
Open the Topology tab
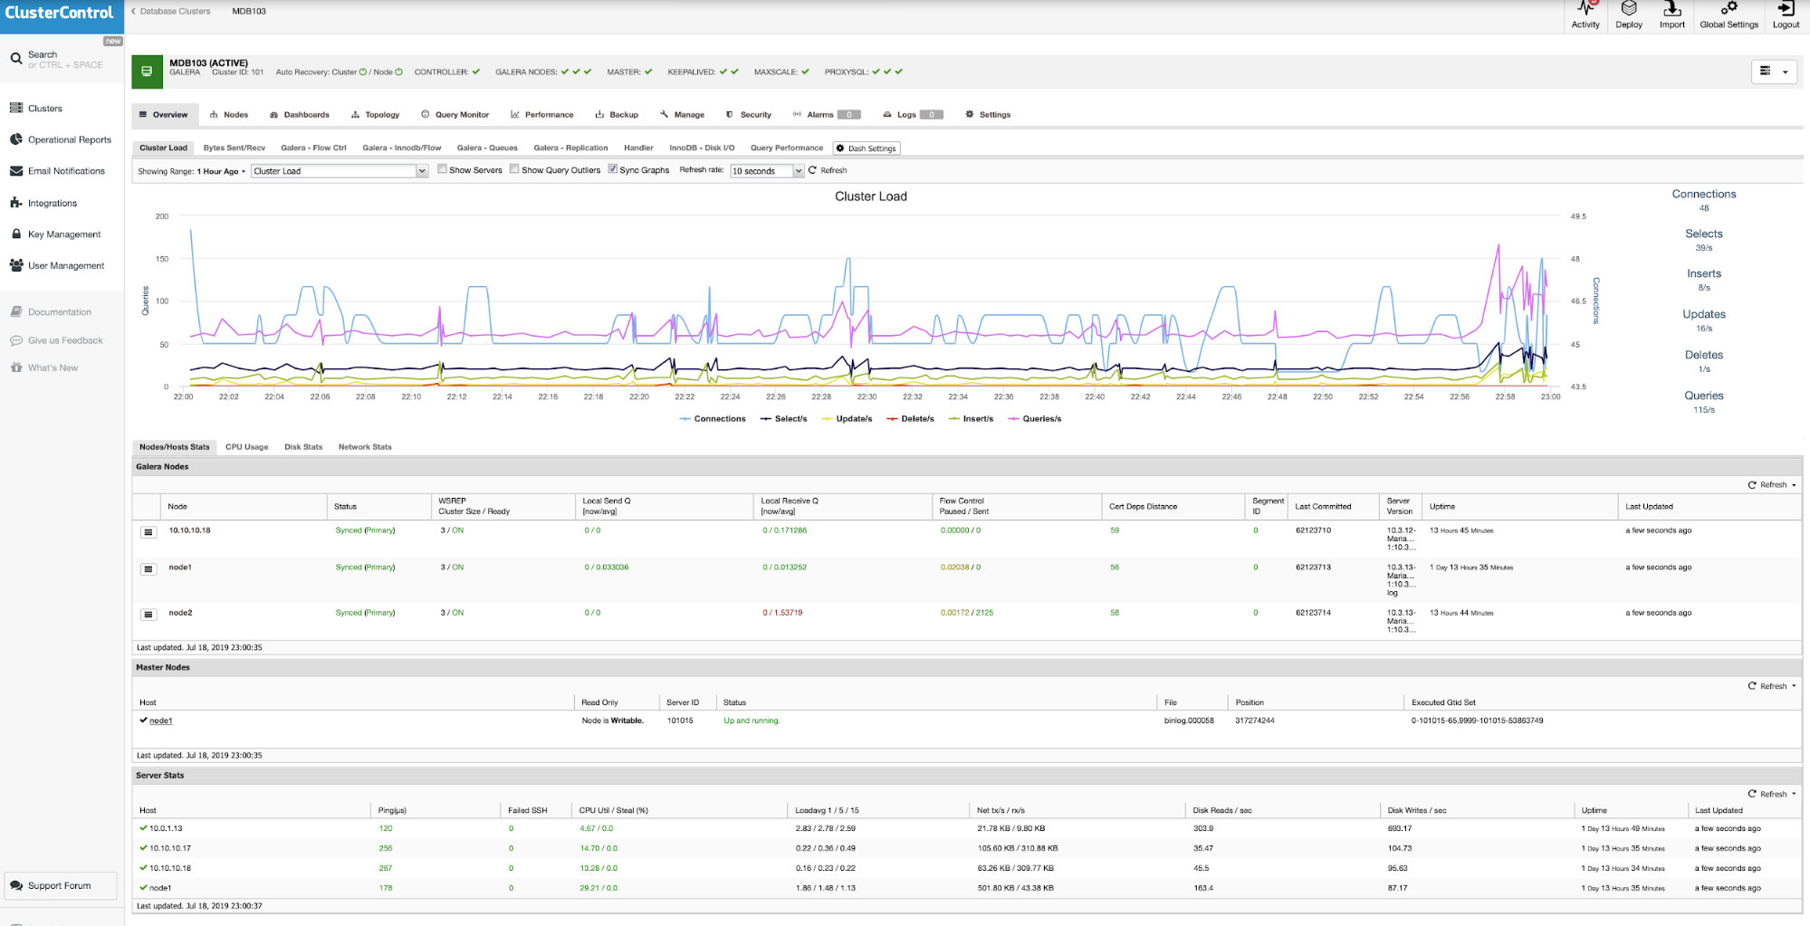pos(375,115)
